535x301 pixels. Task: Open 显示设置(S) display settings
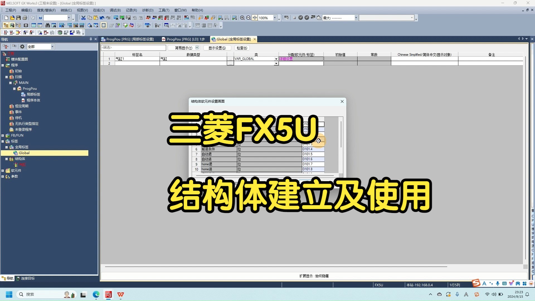point(217,48)
